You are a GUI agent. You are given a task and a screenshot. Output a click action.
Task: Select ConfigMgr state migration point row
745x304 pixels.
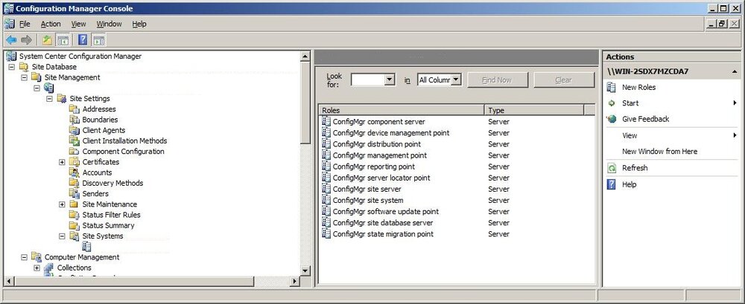[457, 234]
